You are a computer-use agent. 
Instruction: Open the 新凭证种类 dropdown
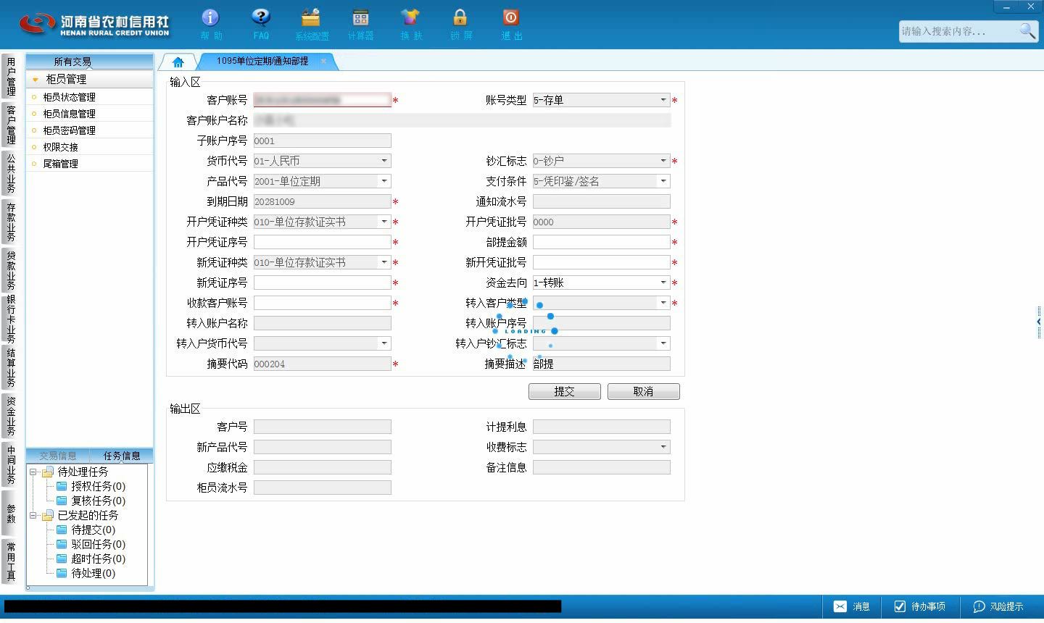click(x=384, y=262)
